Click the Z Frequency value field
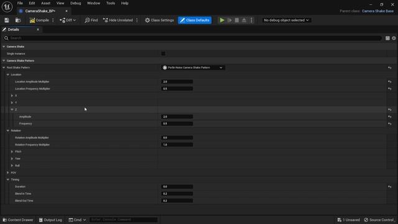The image size is (398, 224). (177, 124)
